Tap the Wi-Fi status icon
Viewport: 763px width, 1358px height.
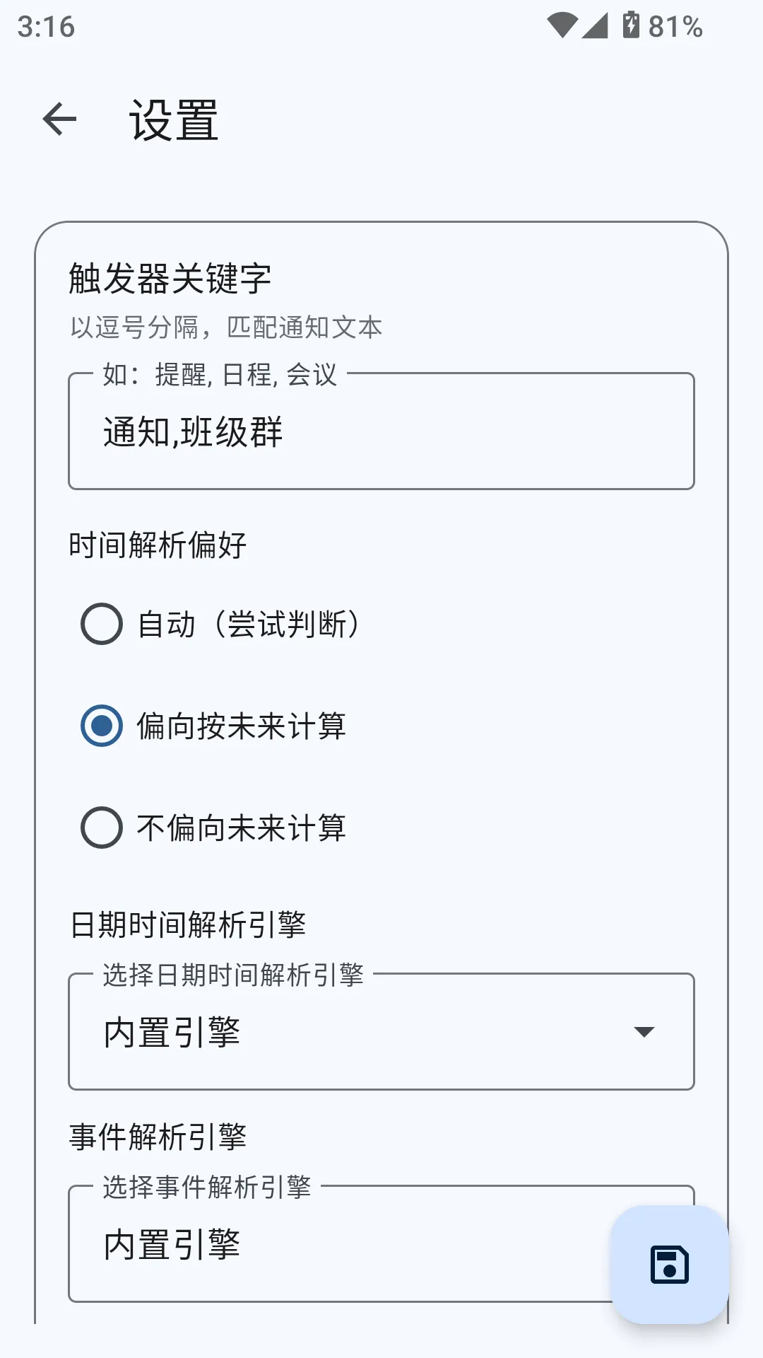coord(562,26)
